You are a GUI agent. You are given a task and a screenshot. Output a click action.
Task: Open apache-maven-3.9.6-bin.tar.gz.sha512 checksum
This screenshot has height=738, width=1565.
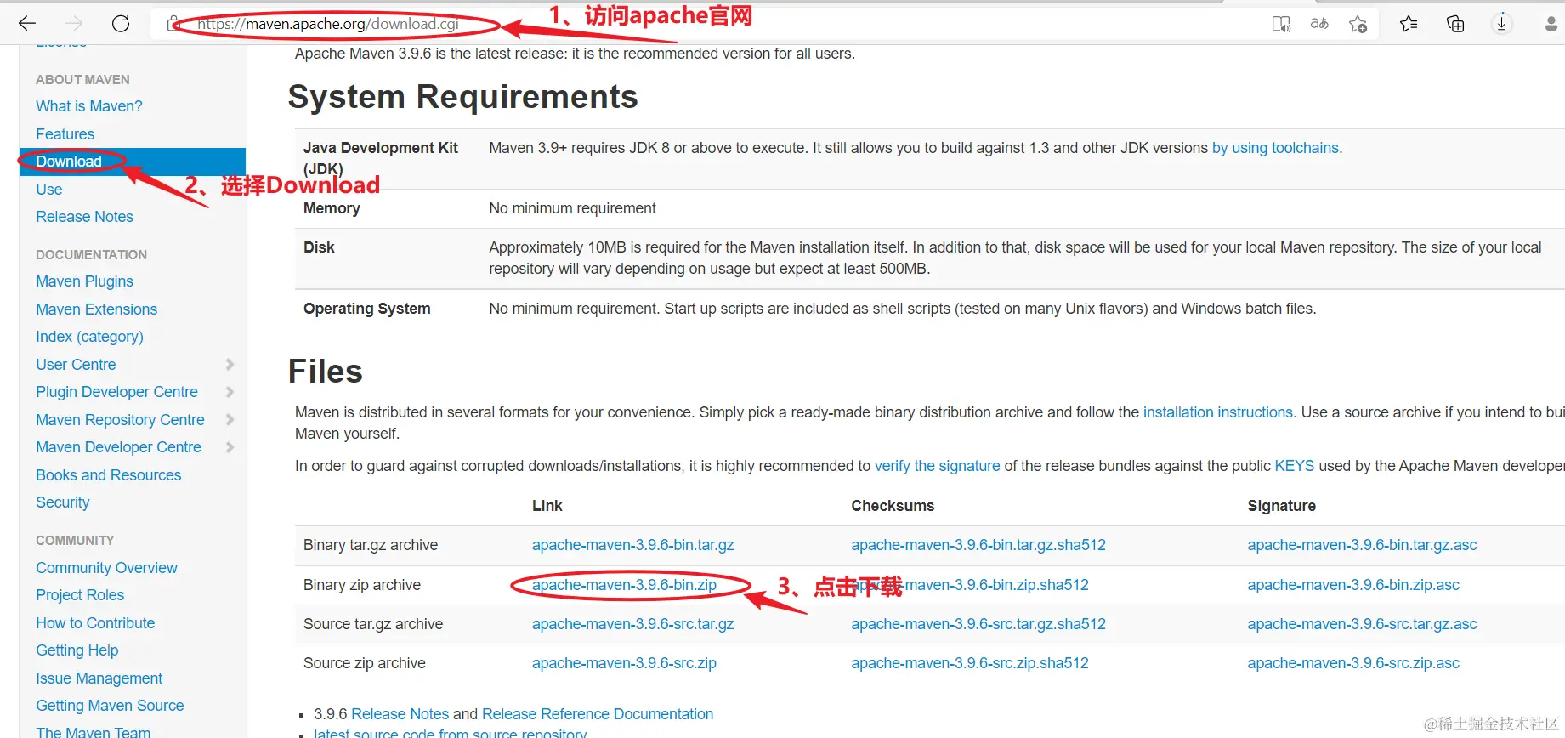[x=978, y=545]
